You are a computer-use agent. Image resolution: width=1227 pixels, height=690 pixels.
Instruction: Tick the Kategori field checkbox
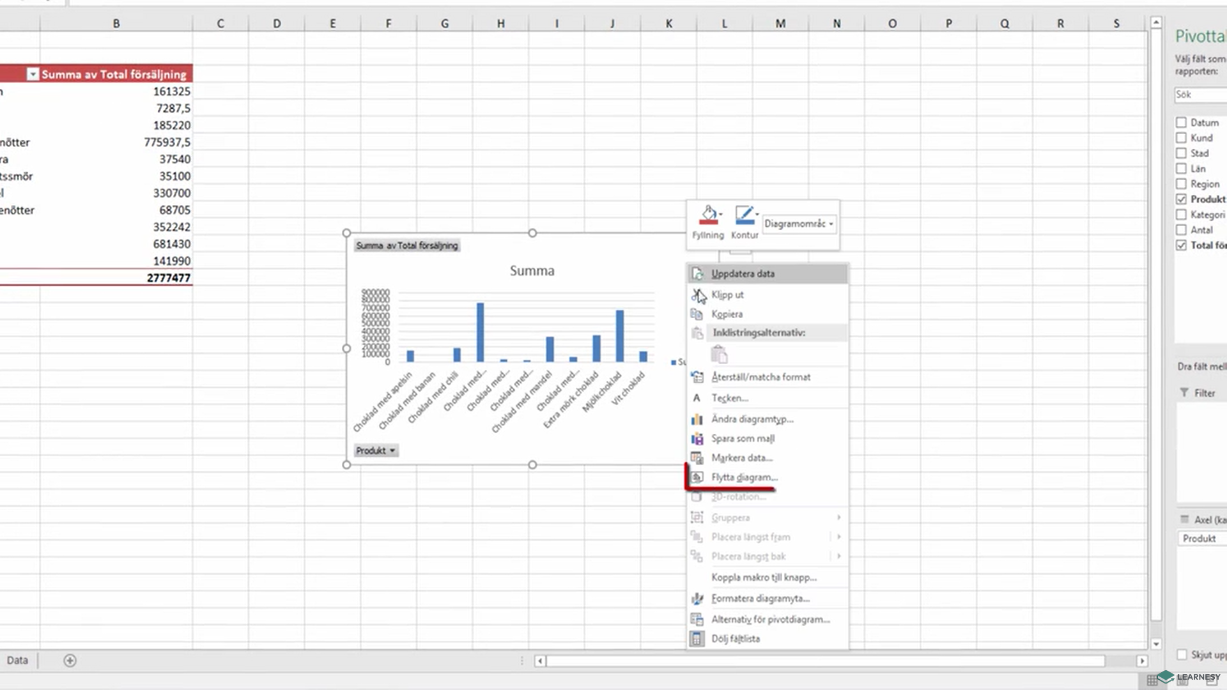(1181, 215)
